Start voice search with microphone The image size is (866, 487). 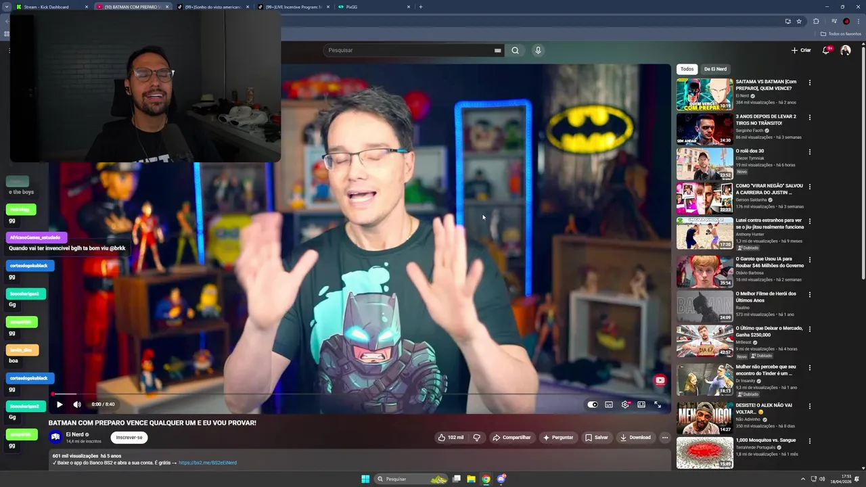(x=538, y=50)
